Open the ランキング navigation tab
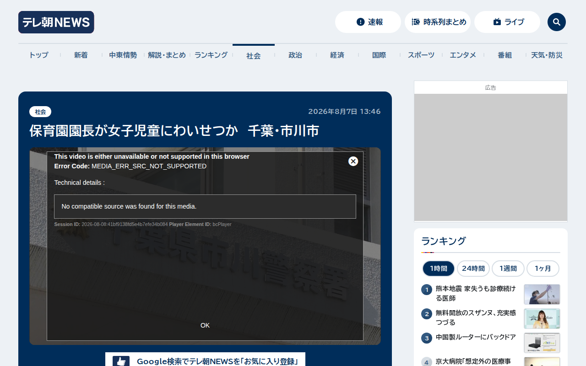The width and height of the screenshot is (586, 366). (x=211, y=55)
